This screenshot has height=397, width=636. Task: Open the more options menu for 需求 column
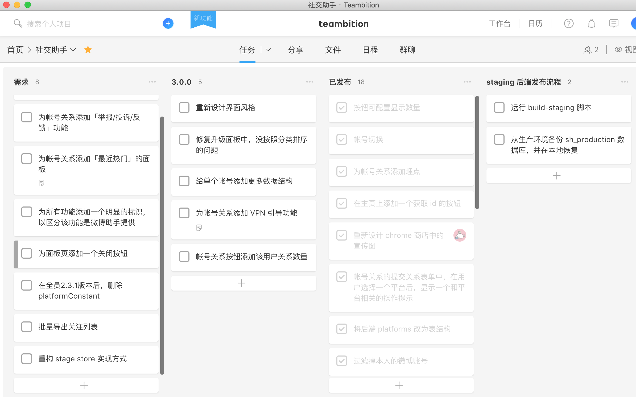(x=152, y=82)
